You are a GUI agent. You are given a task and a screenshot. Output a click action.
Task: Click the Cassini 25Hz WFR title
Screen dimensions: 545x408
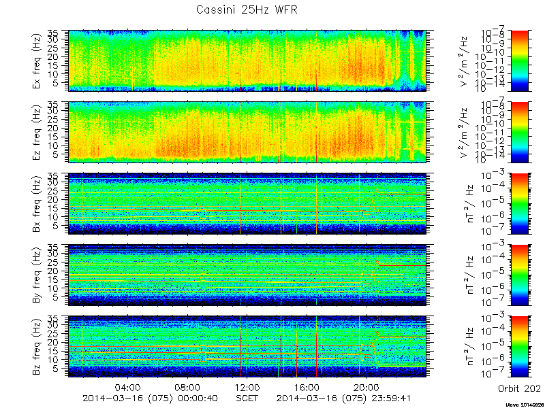247,10
